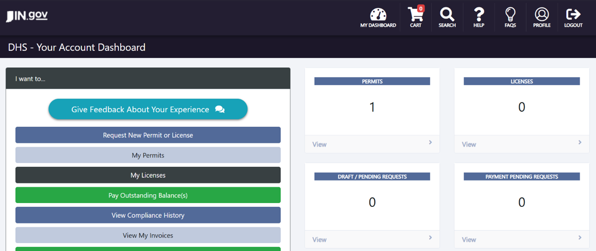596x251 pixels.
Task: Click the feedback speech bubbles icon
Action: pyautogui.click(x=220, y=109)
